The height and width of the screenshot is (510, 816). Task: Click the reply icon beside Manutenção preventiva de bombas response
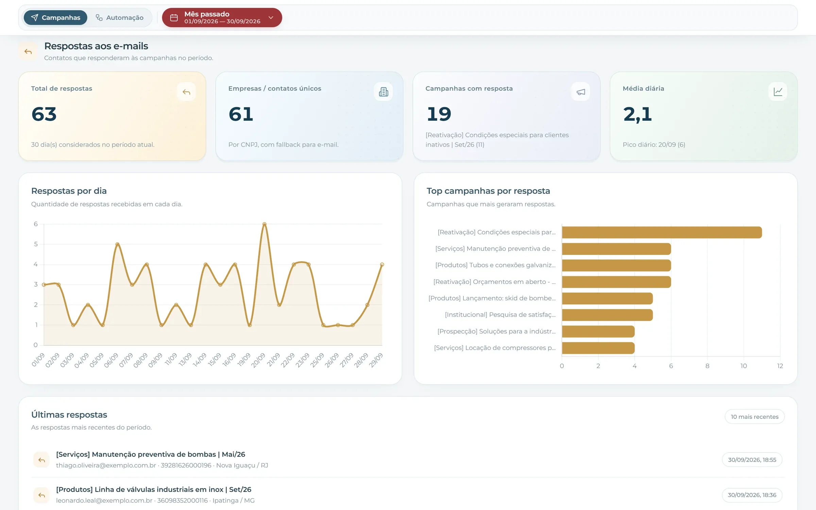click(x=41, y=460)
